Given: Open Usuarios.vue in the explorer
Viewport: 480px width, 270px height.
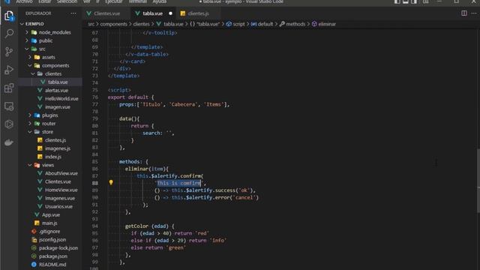Looking at the screenshot, I should tap(58, 206).
